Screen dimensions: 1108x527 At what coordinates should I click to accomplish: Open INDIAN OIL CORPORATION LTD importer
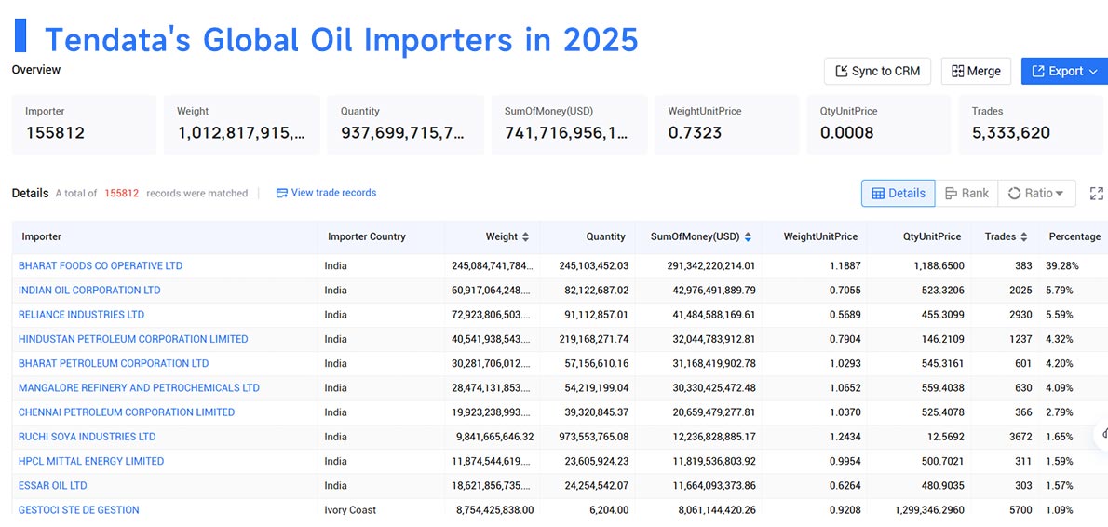pyautogui.click(x=89, y=291)
